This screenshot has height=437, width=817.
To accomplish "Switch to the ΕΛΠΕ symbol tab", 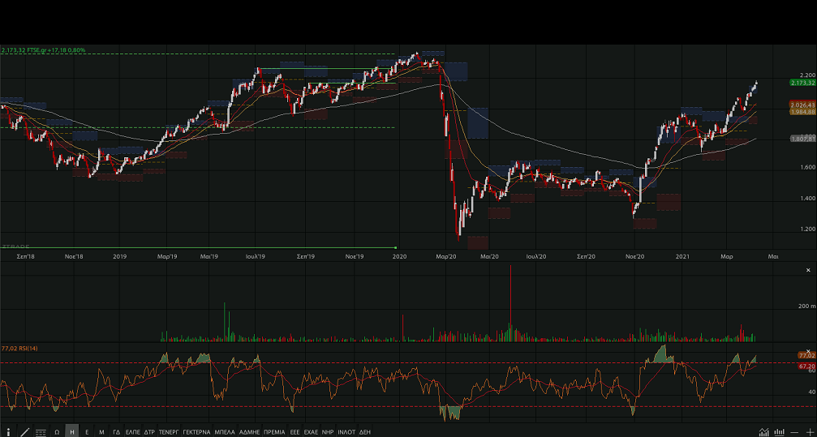I will point(133,432).
